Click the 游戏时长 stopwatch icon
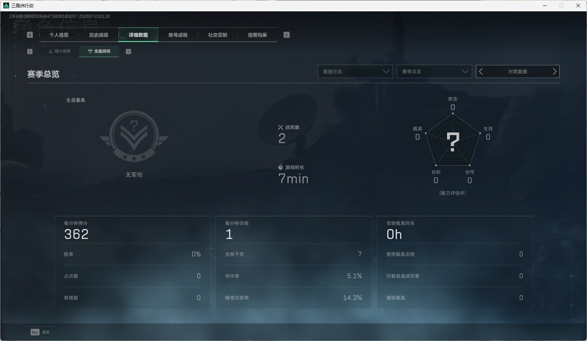The image size is (587, 341). coord(281,167)
